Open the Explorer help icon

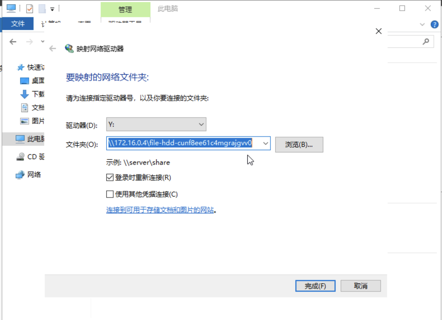point(434,24)
